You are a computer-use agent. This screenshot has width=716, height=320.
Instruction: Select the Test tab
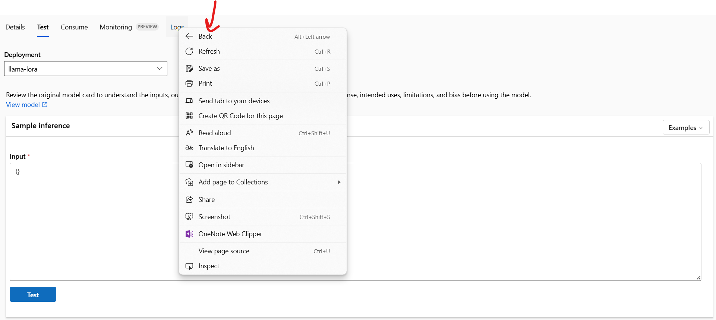pos(43,27)
